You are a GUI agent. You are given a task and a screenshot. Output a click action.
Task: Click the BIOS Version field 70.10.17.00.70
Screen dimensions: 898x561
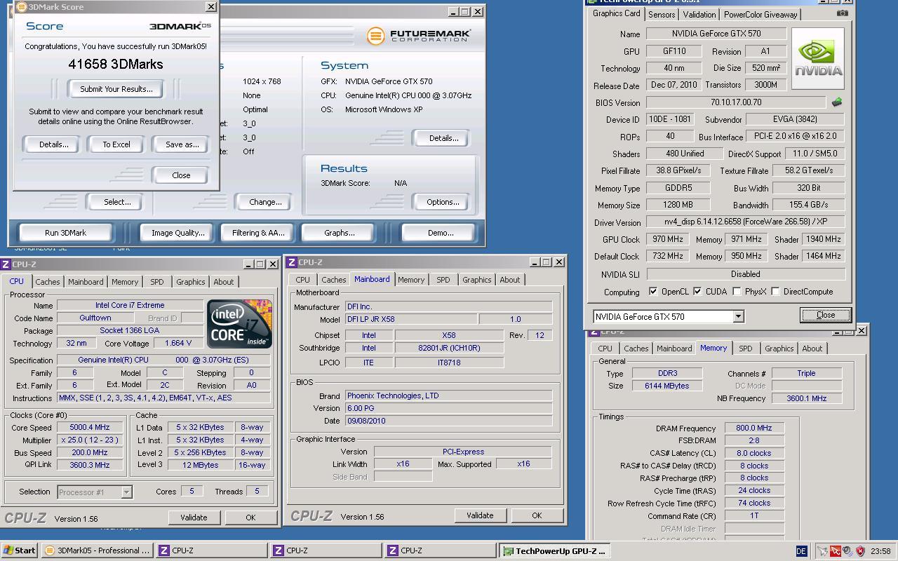(736, 102)
